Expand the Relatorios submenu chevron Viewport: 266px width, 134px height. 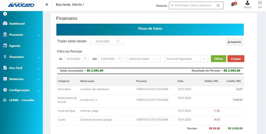coord(39,80)
